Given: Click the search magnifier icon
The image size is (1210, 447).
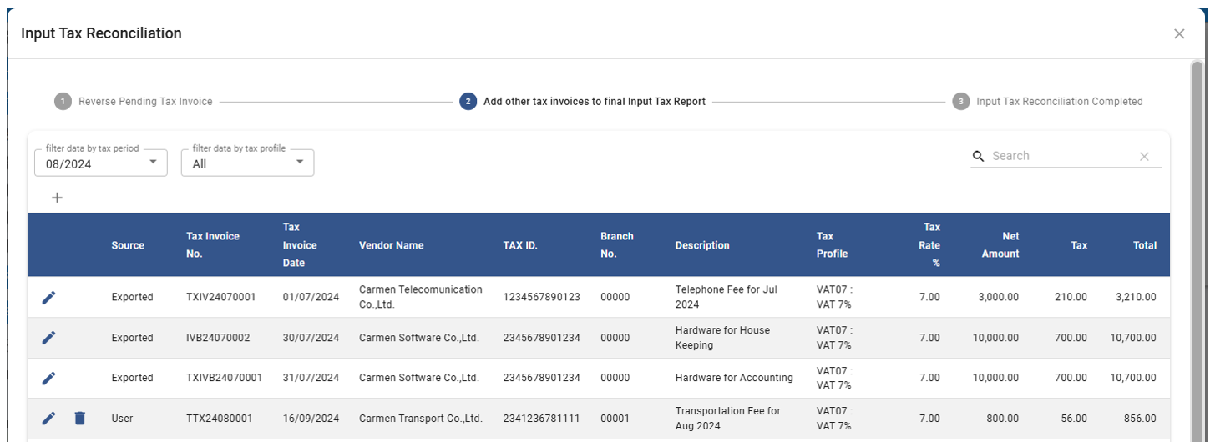Looking at the screenshot, I should pyautogui.click(x=979, y=156).
